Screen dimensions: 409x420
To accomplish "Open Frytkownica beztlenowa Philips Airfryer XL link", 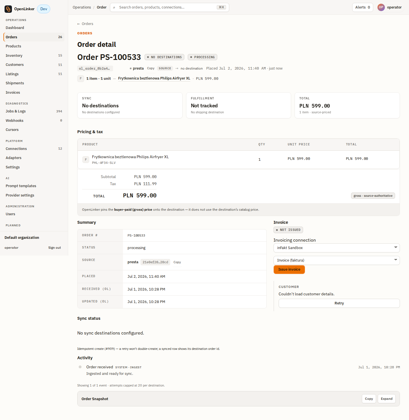I will (154, 78).
